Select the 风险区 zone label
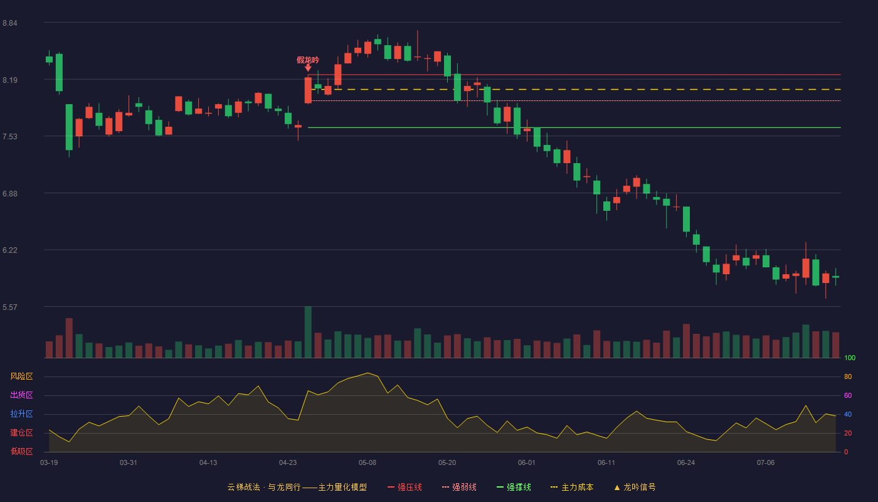 pyautogui.click(x=21, y=376)
